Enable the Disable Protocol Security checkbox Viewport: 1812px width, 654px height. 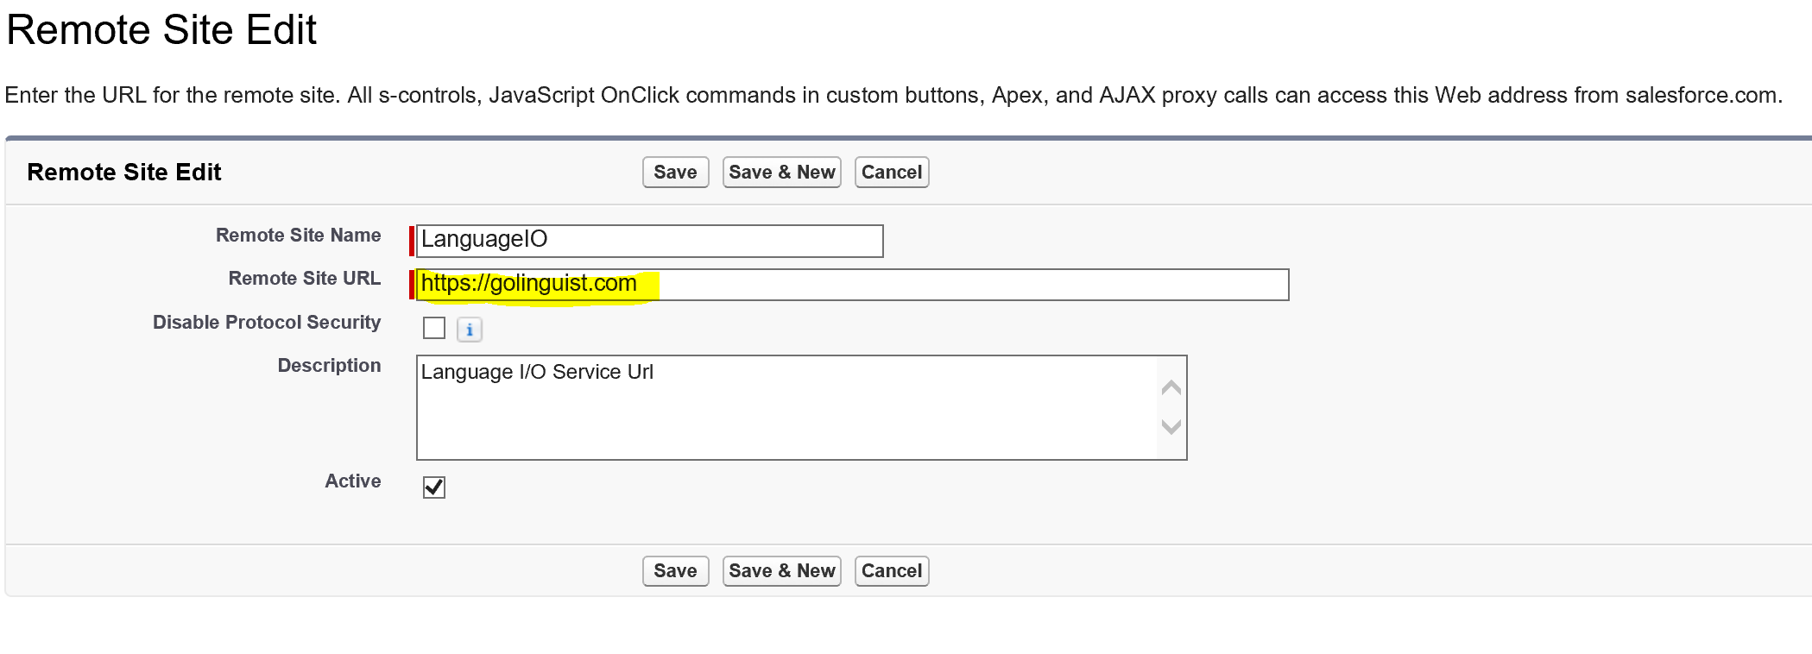(434, 329)
